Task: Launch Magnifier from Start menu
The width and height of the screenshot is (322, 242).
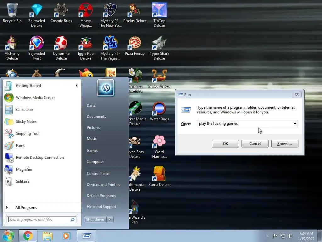Action: 42,169
